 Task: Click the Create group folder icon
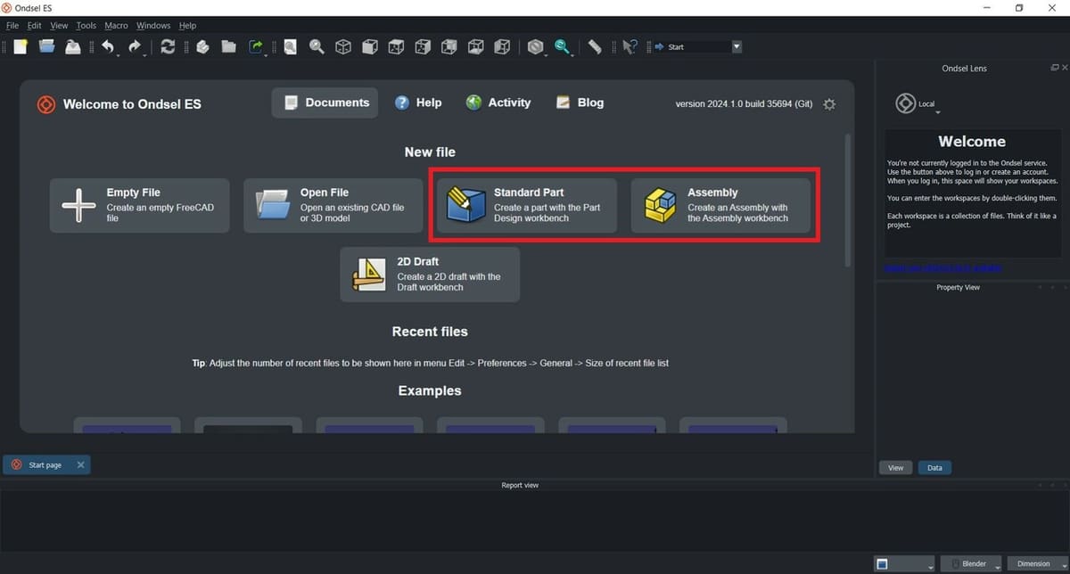pos(229,47)
